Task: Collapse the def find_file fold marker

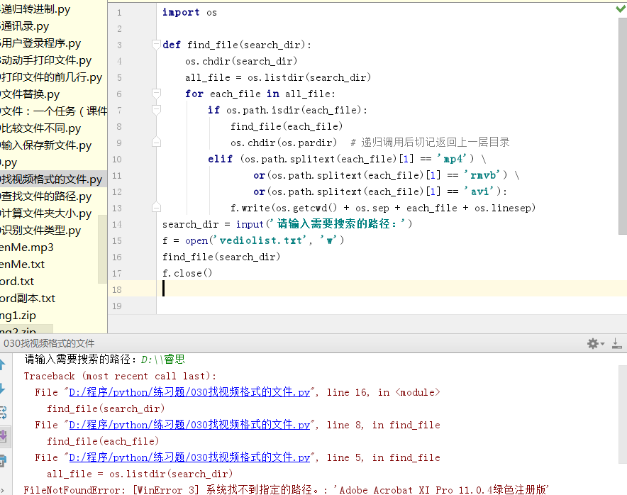Action: coord(156,45)
